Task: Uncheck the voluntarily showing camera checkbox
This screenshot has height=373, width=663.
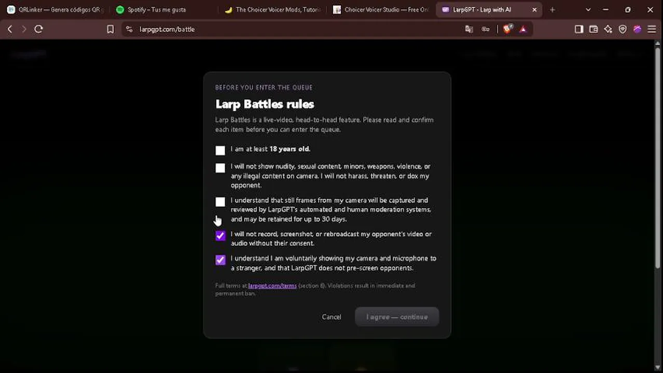Action: pos(220,260)
